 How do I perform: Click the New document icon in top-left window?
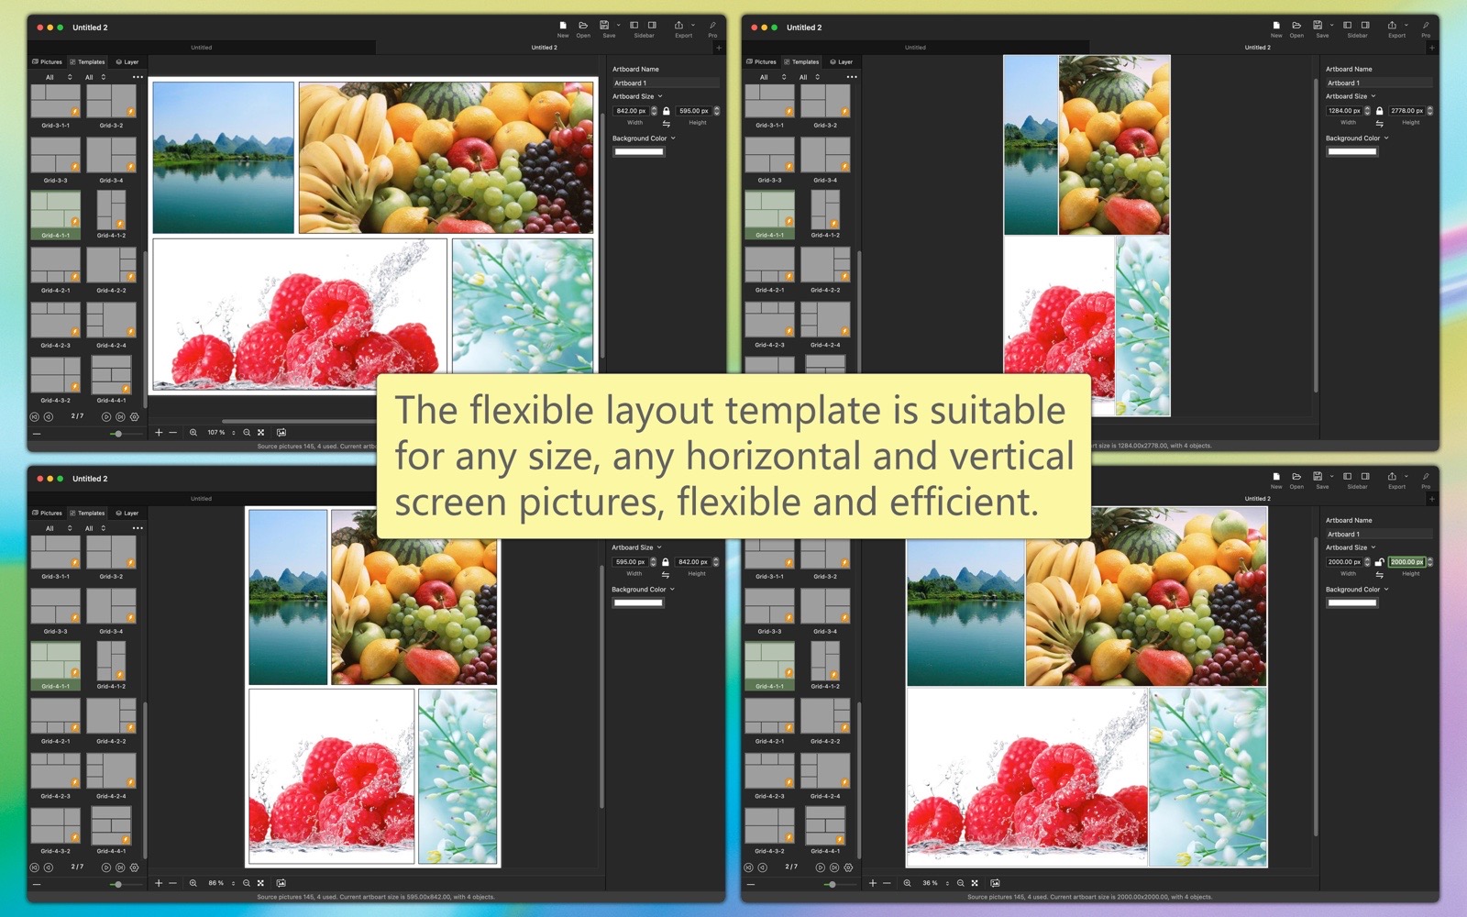[563, 26]
